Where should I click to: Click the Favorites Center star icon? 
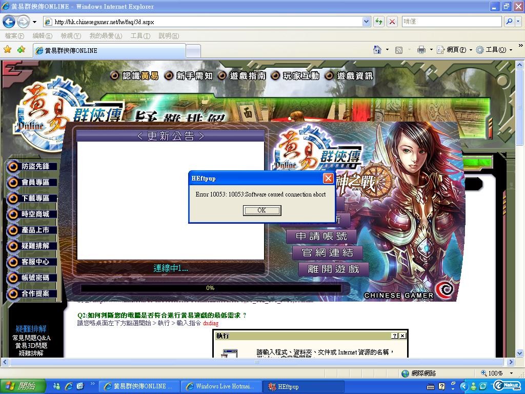point(7,50)
